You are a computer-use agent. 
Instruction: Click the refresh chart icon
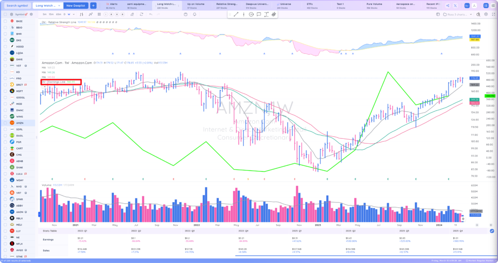coord(142,14)
